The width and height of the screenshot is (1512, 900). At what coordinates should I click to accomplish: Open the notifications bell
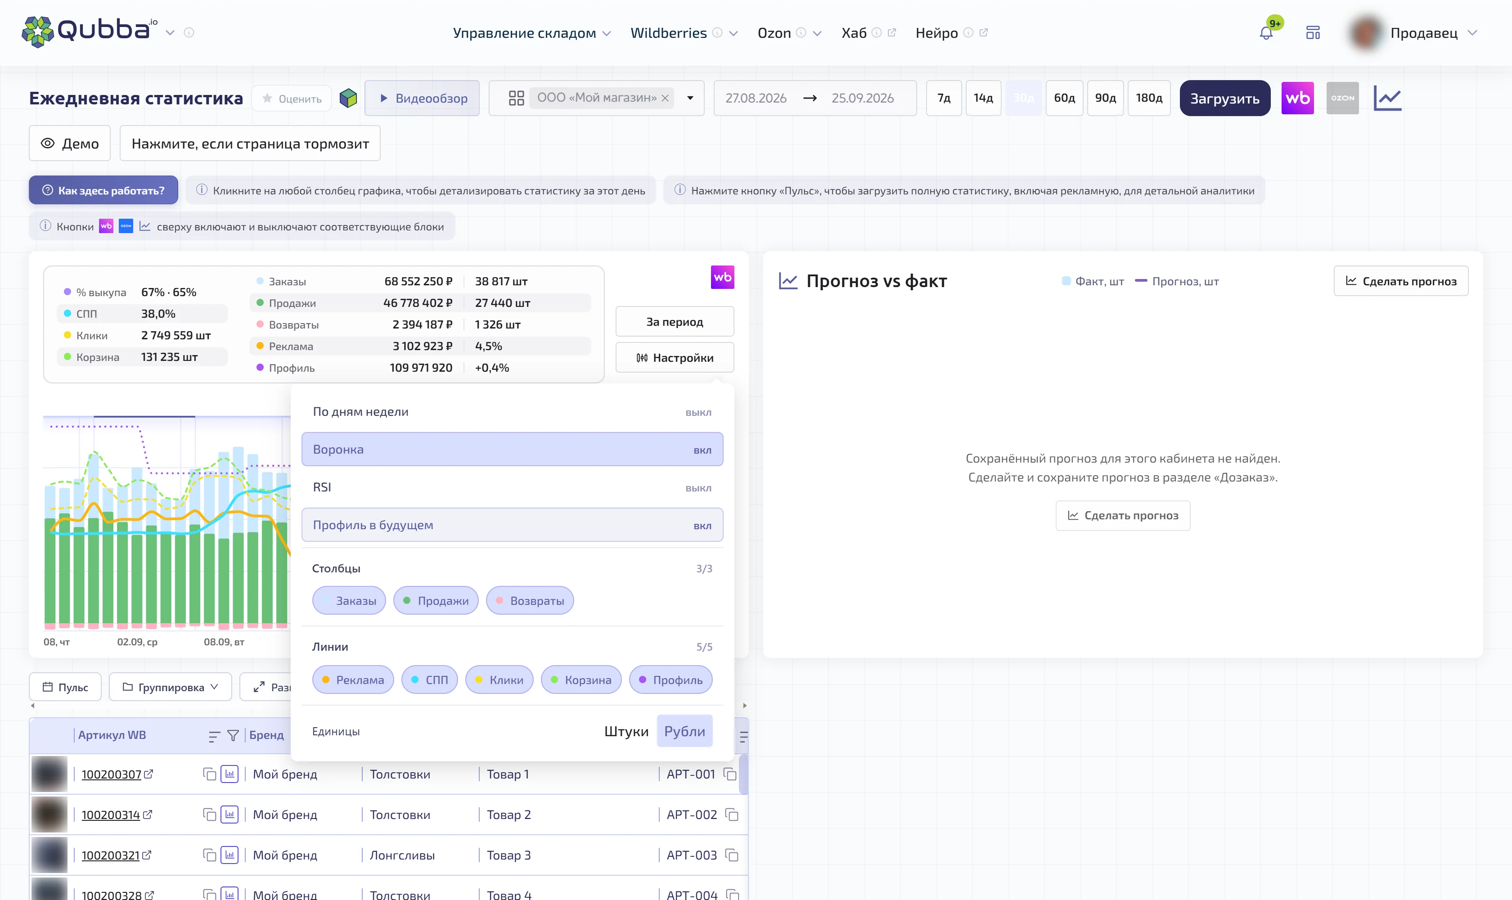(x=1266, y=33)
